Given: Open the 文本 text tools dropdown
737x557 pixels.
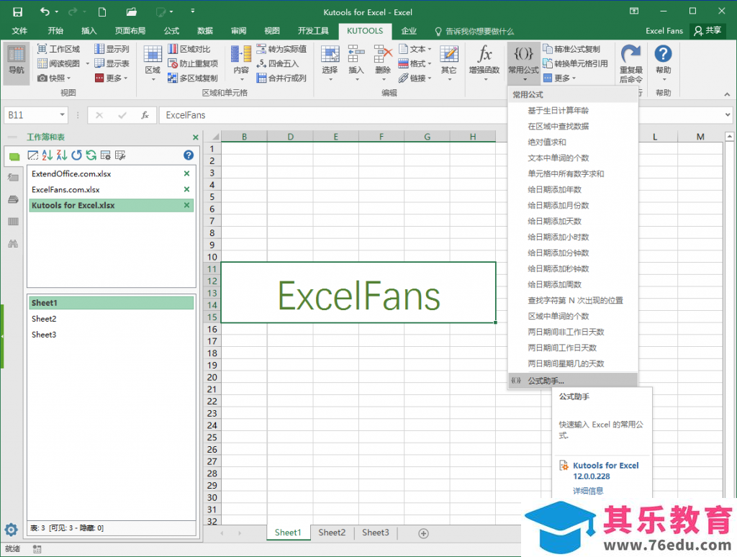Looking at the screenshot, I should click(415, 49).
